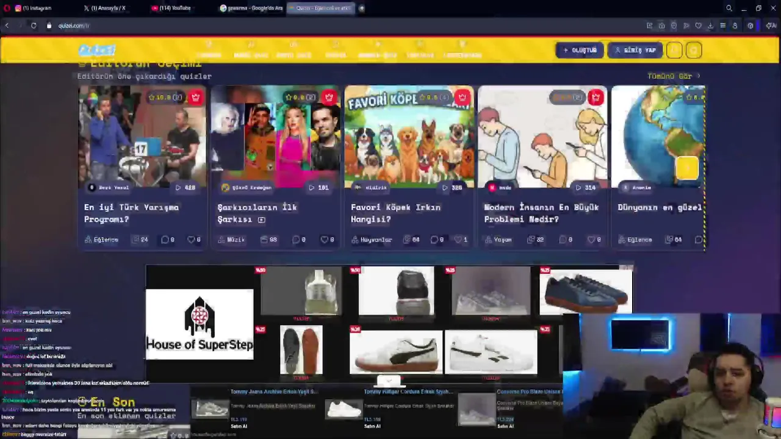Switch to the şavarma Google search tab
The height and width of the screenshot is (439, 781).
[251, 8]
